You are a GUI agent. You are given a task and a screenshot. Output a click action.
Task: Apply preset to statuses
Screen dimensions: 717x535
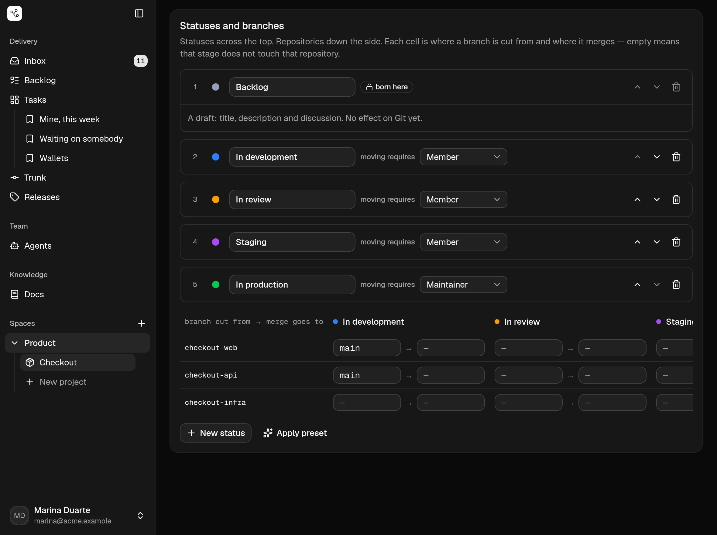click(x=295, y=433)
